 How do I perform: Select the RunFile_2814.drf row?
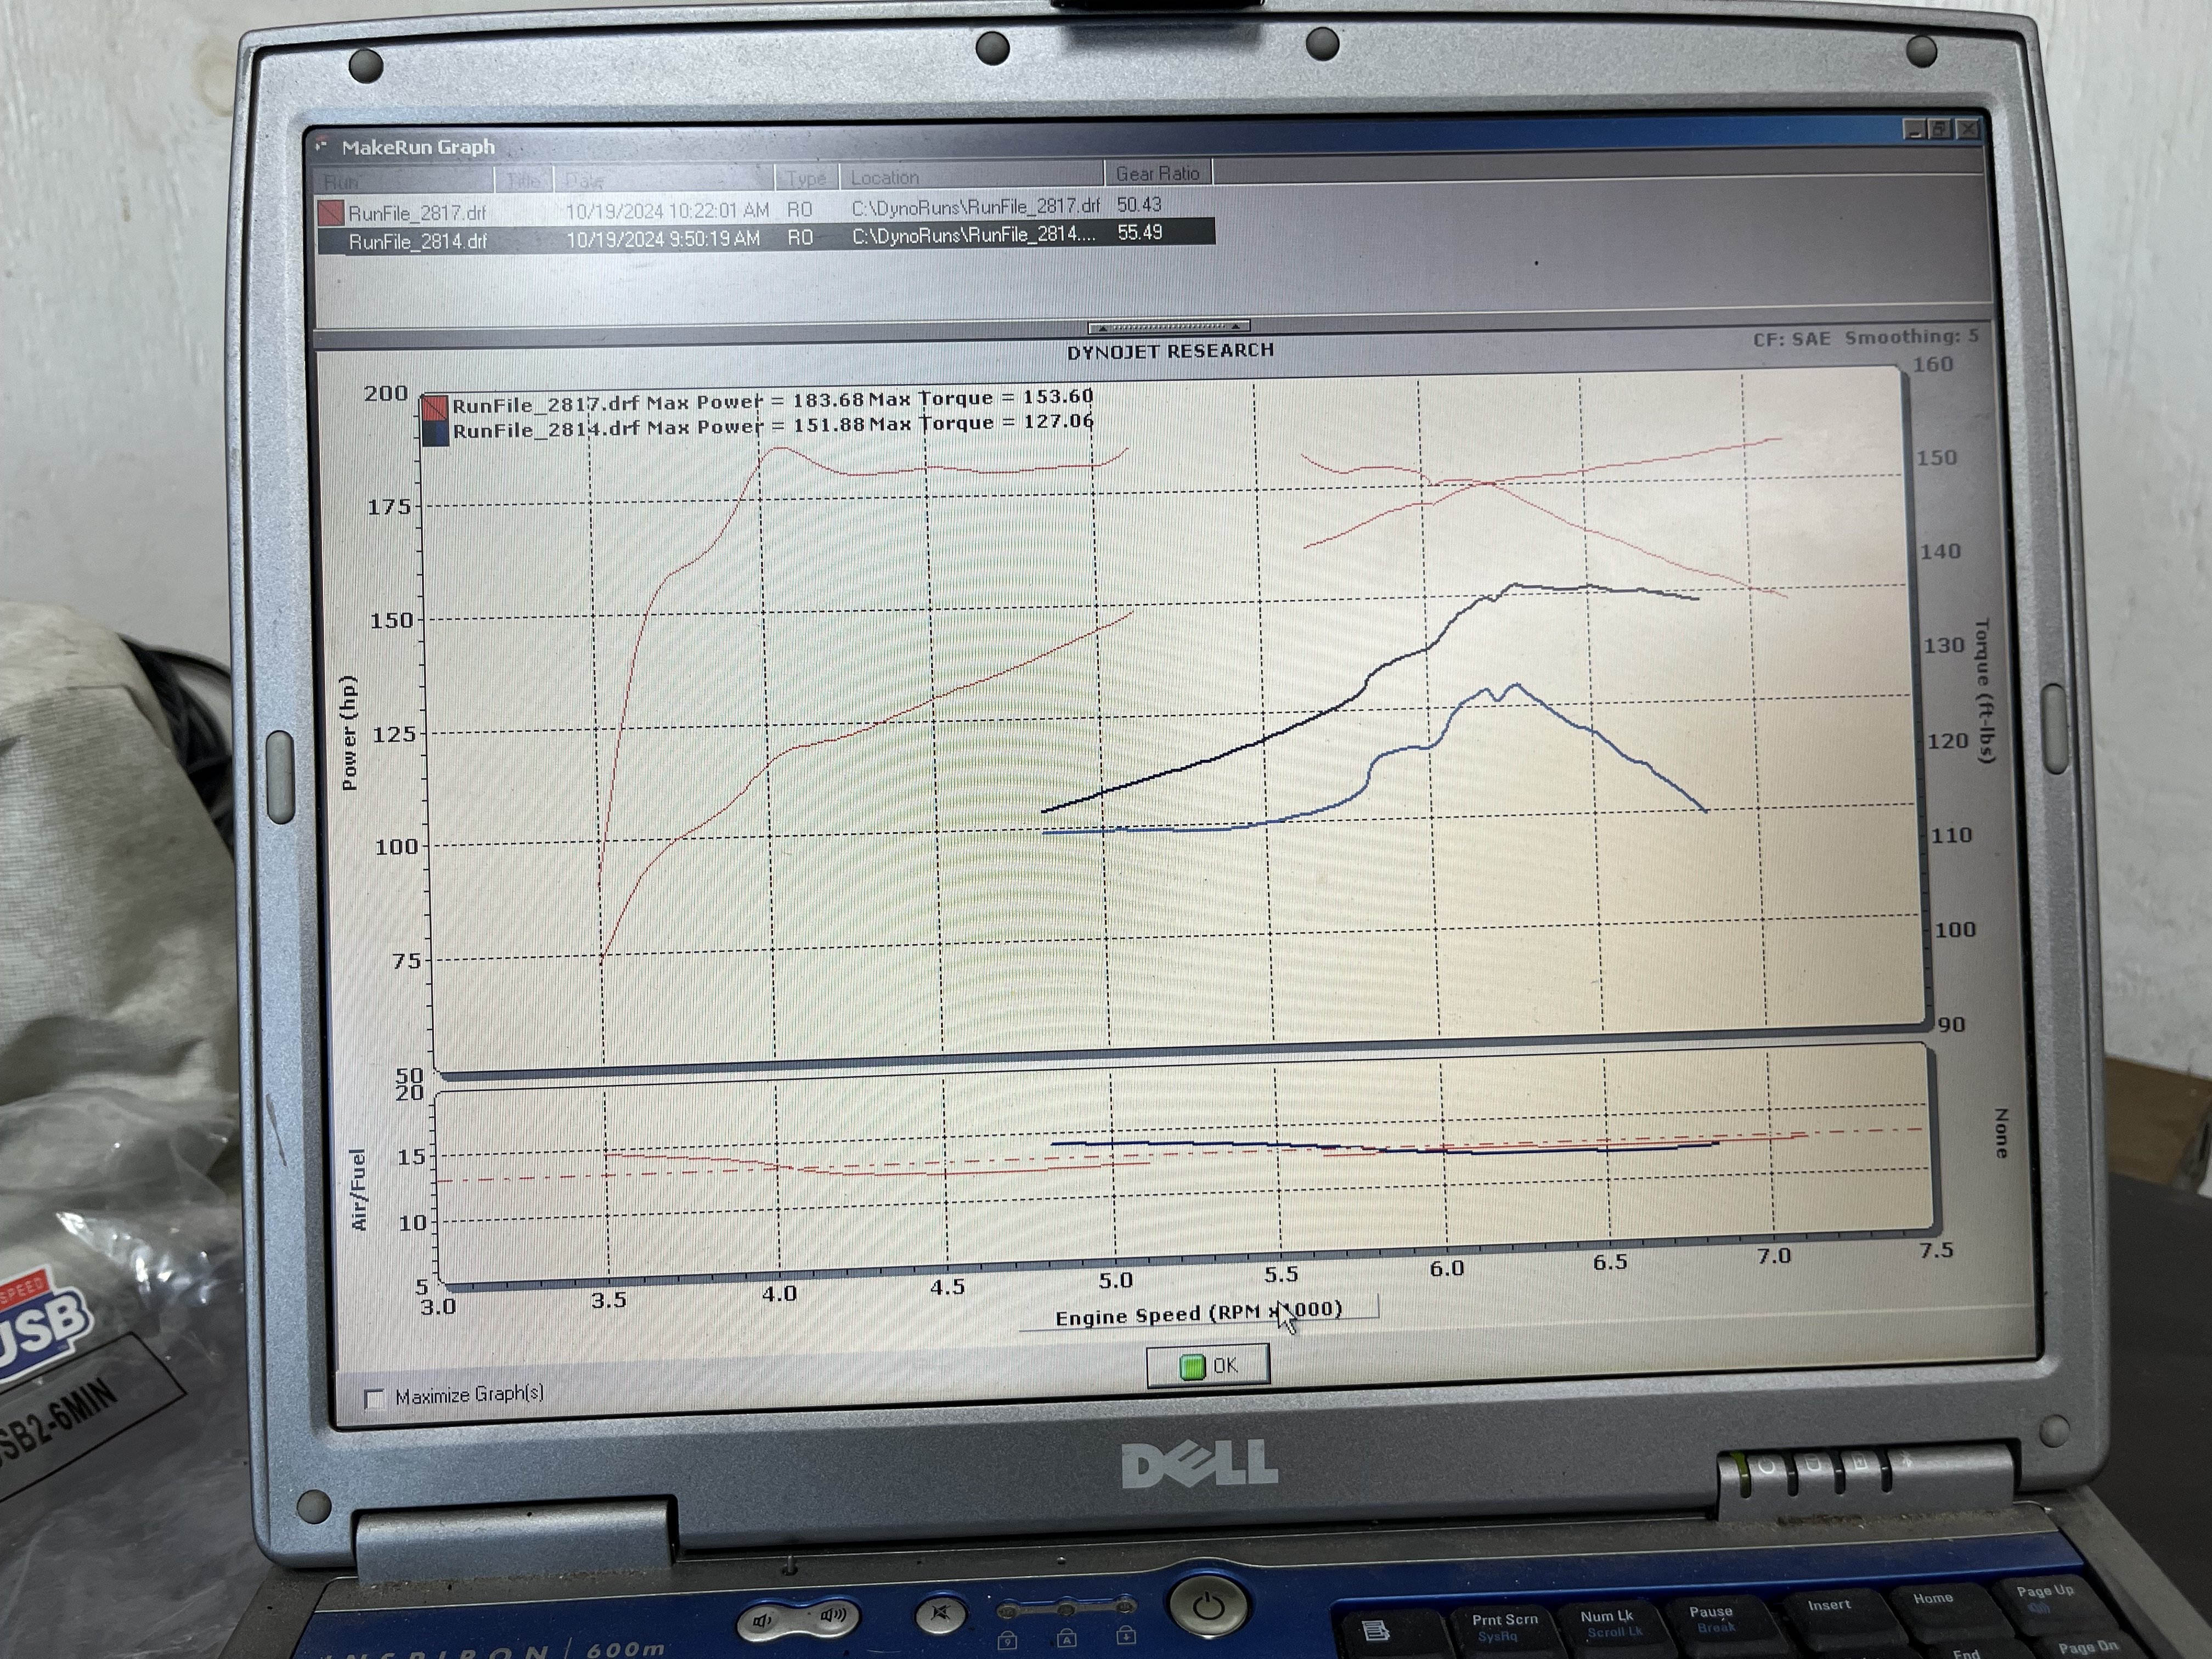(765, 237)
